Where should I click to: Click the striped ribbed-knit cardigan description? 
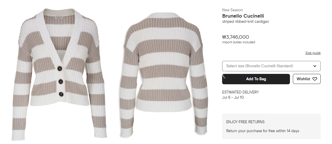pos(245,22)
